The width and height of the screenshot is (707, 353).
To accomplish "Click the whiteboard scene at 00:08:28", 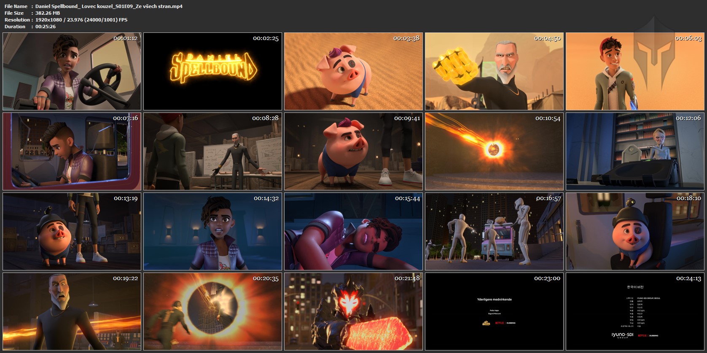I will [x=212, y=151].
